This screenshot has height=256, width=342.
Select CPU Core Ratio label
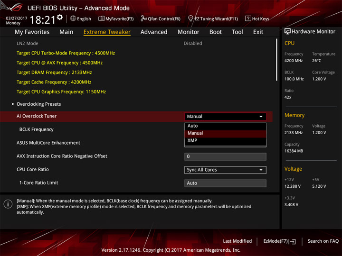[33, 169]
